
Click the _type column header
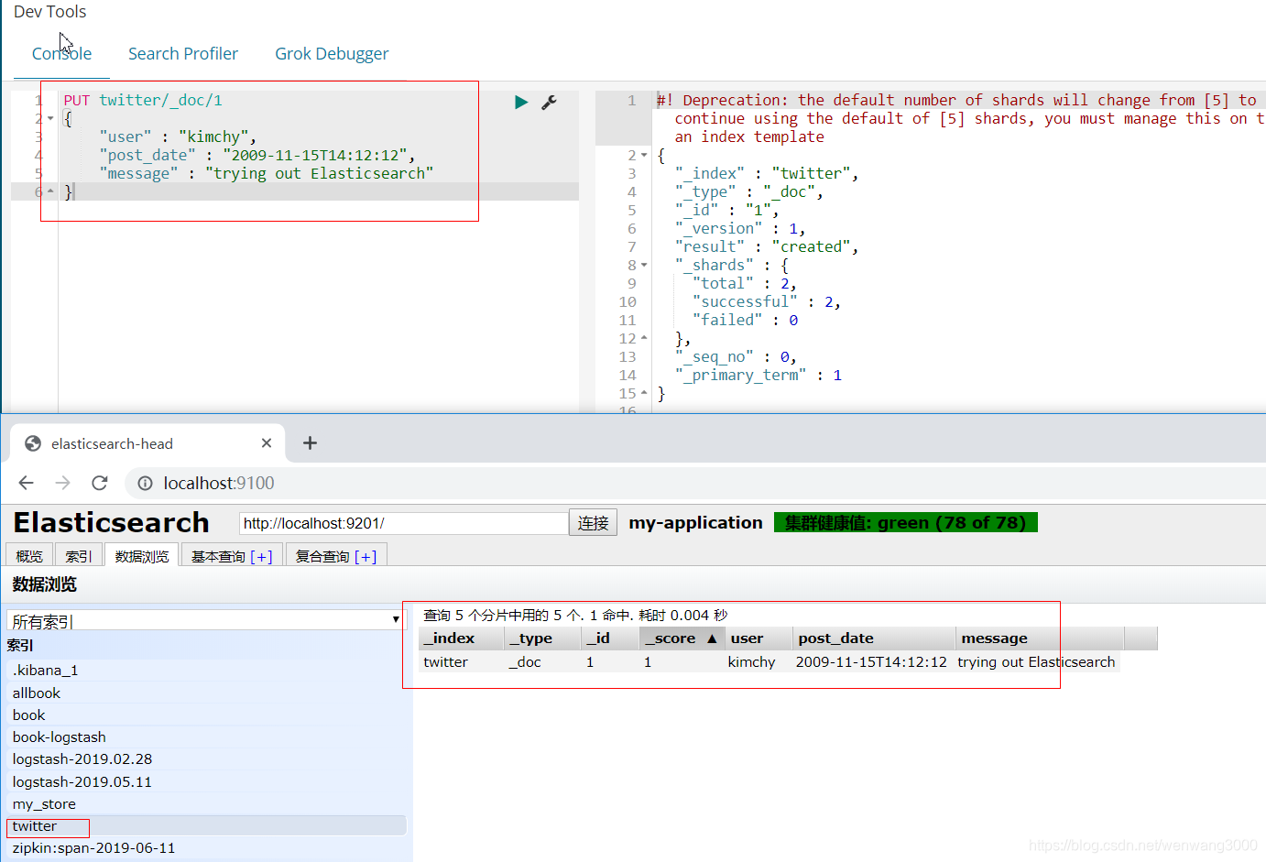point(543,638)
